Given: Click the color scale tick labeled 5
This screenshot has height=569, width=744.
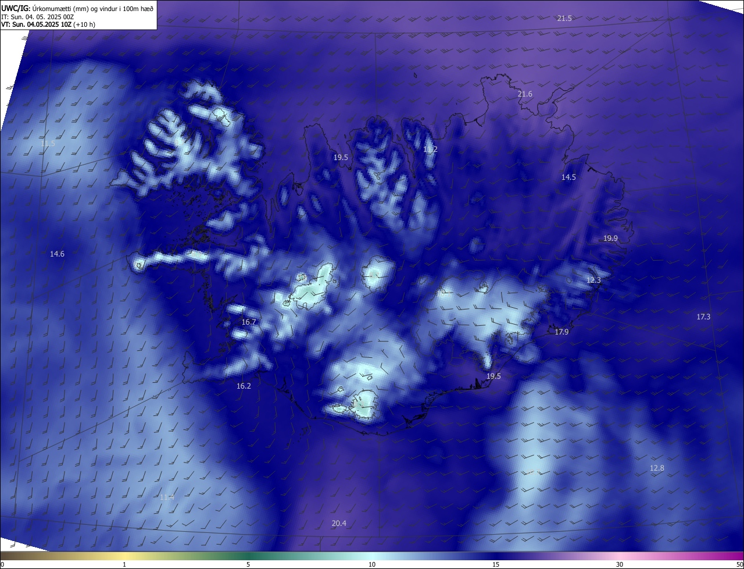Looking at the screenshot, I should 248,564.
